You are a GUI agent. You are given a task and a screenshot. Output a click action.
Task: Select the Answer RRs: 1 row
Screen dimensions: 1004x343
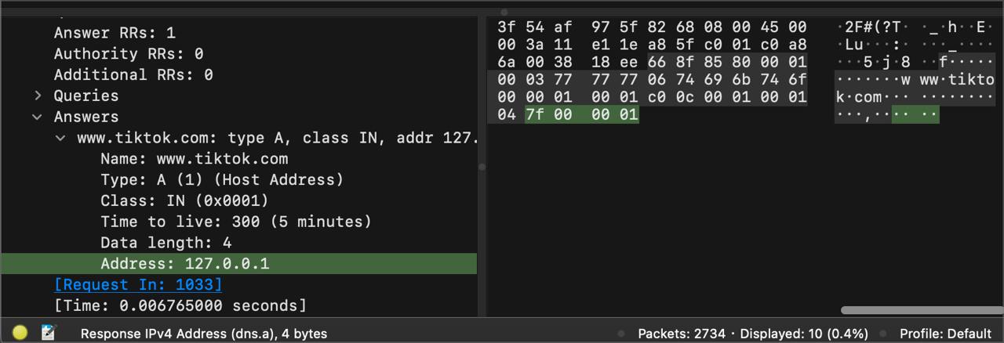click(115, 33)
